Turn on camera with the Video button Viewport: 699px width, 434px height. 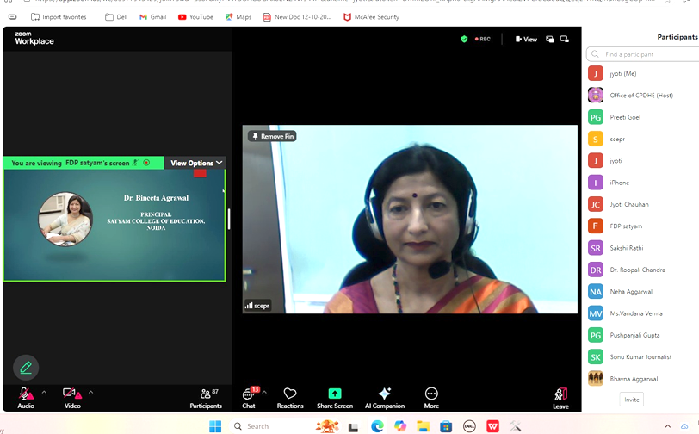(72, 398)
